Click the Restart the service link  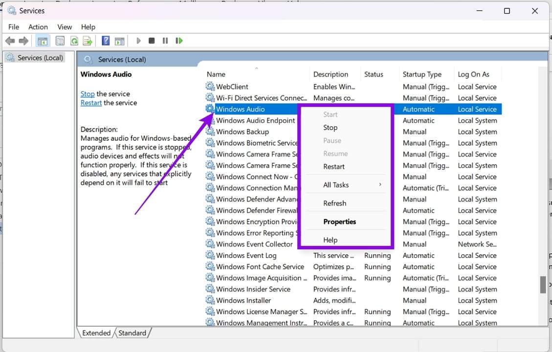[91, 103]
